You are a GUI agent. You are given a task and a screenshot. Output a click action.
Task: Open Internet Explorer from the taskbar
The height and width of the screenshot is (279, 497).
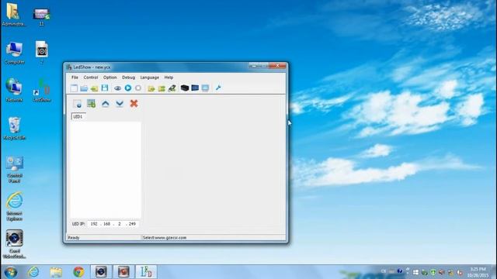click(x=33, y=272)
